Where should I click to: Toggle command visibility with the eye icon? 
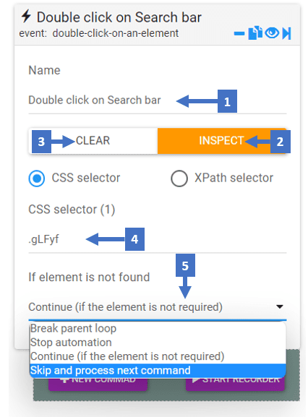coord(272,33)
